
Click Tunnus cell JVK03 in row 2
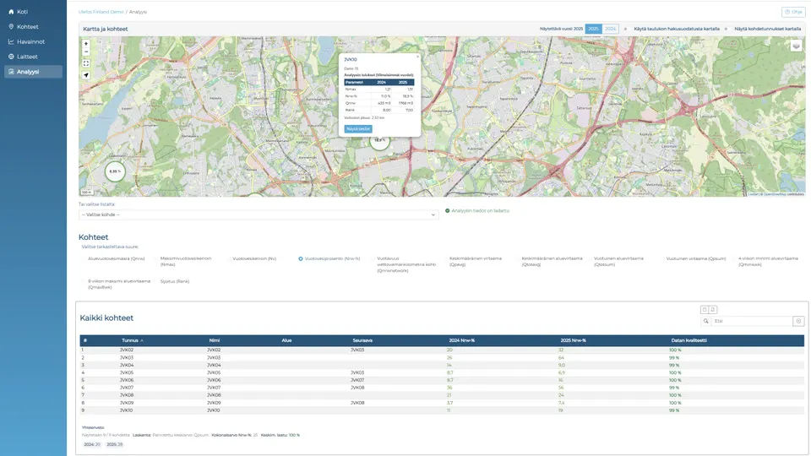tap(127, 358)
